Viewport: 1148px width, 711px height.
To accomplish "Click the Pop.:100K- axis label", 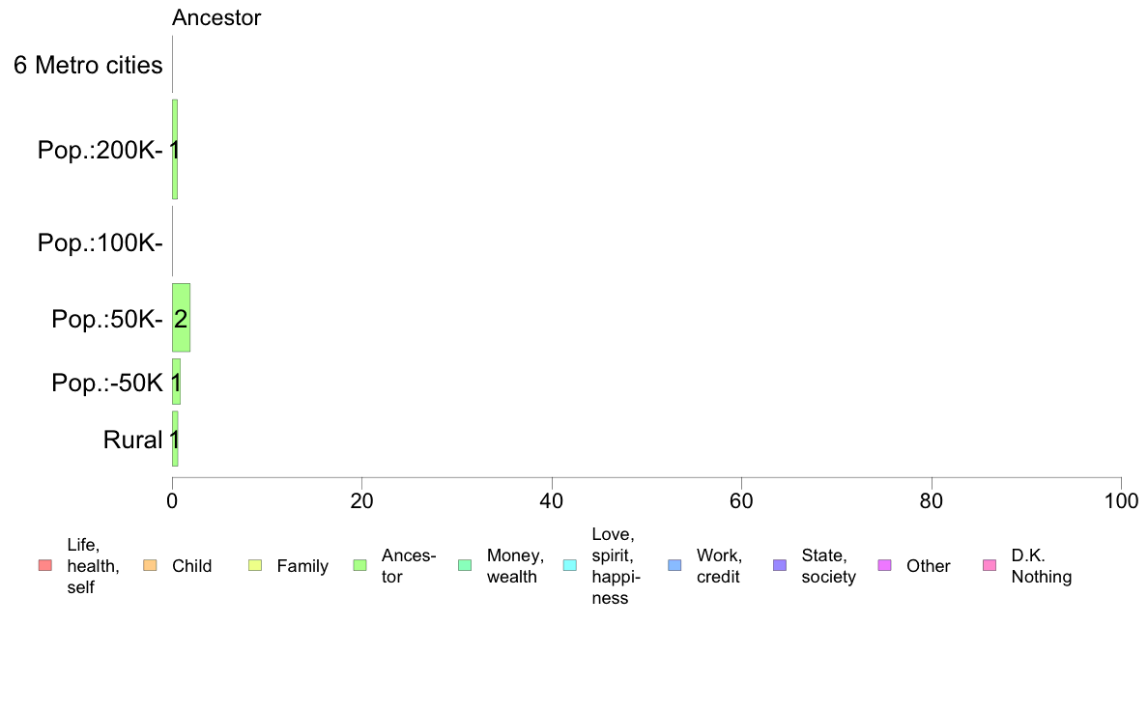I will point(100,242).
